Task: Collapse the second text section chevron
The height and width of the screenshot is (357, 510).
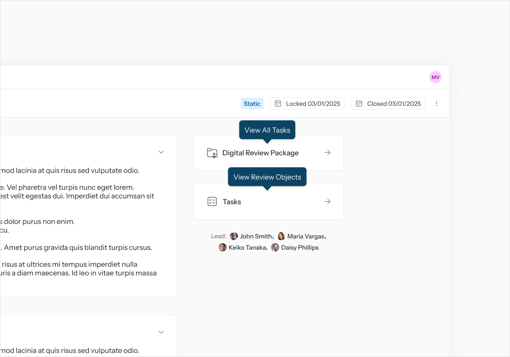Action: coord(161,332)
